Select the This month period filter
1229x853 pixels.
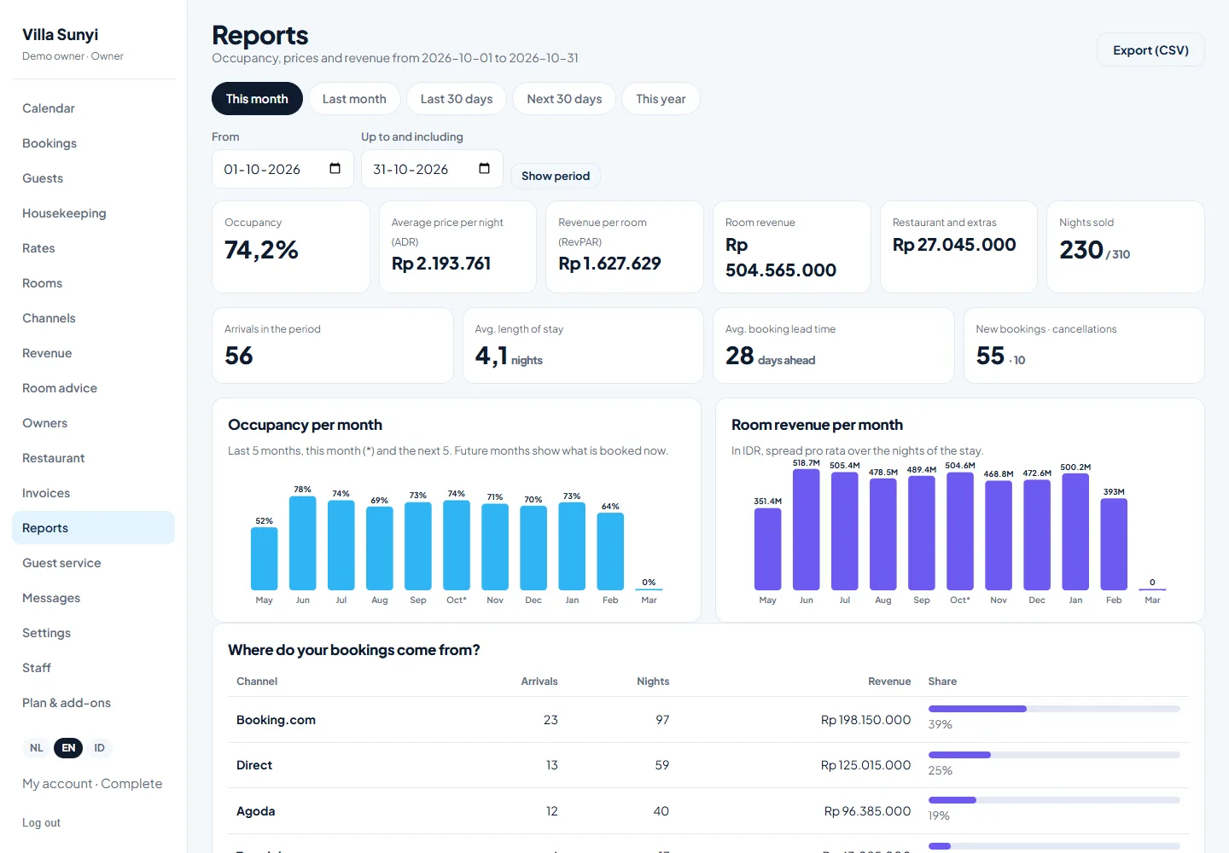(x=257, y=99)
